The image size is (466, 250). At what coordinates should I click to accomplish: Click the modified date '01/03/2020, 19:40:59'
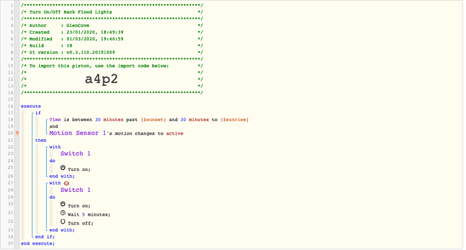[95, 39]
